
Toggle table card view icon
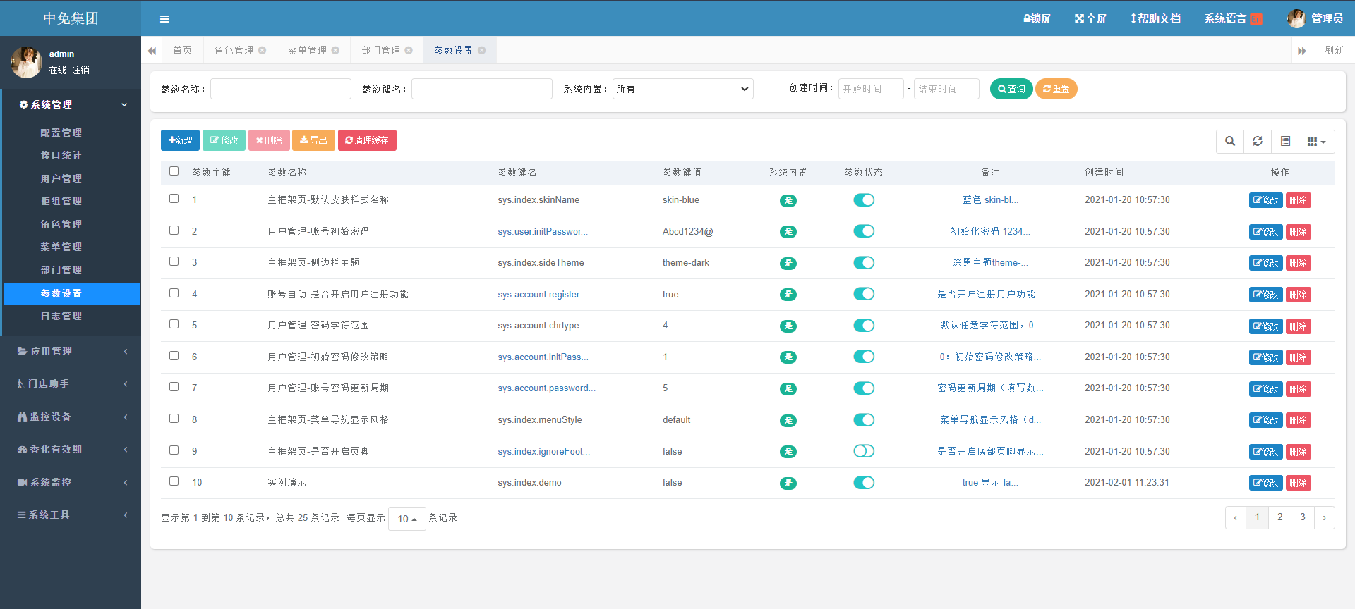click(x=1285, y=141)
